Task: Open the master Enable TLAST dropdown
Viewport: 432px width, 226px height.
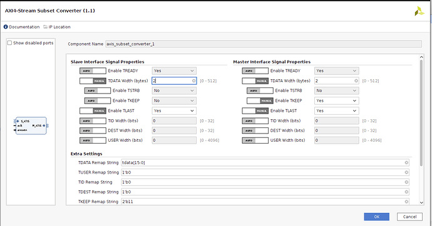Action: (337, 111)
